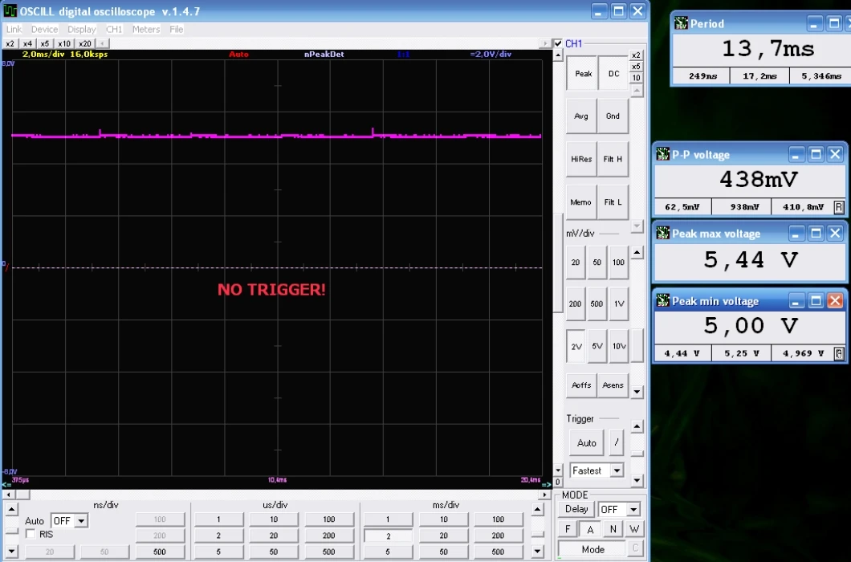Click the Gnd coupling button
This screenshot has height=562, width=851.
613,116
